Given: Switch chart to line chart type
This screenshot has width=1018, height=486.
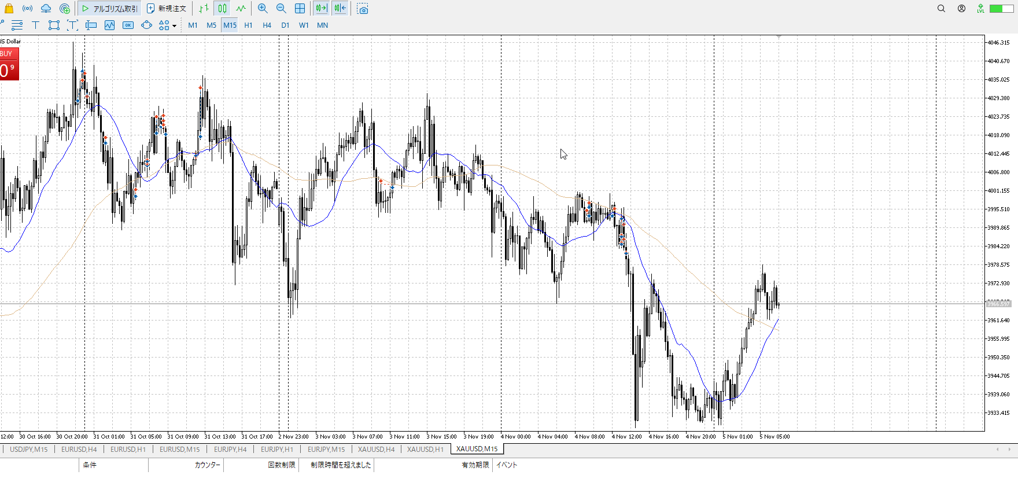Looking at the screenshot, I should pos(241,9).
